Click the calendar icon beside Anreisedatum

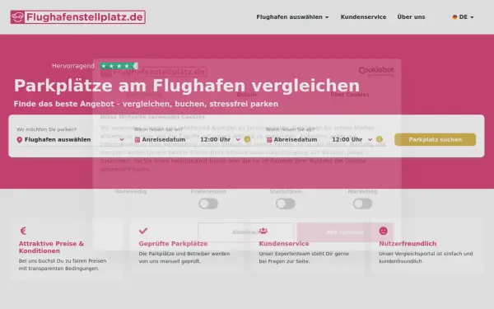tap(137, 140)
